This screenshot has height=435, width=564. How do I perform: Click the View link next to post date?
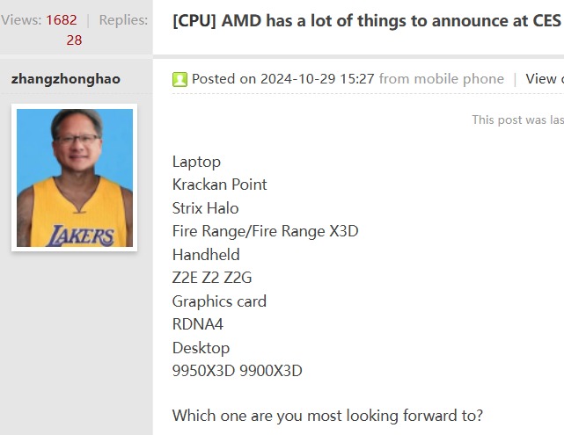point(545,79)
